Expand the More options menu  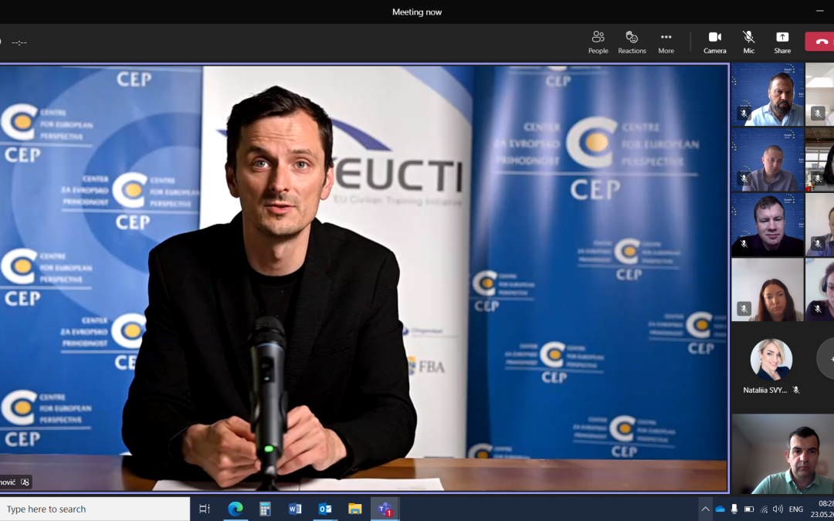click(666, 42)
